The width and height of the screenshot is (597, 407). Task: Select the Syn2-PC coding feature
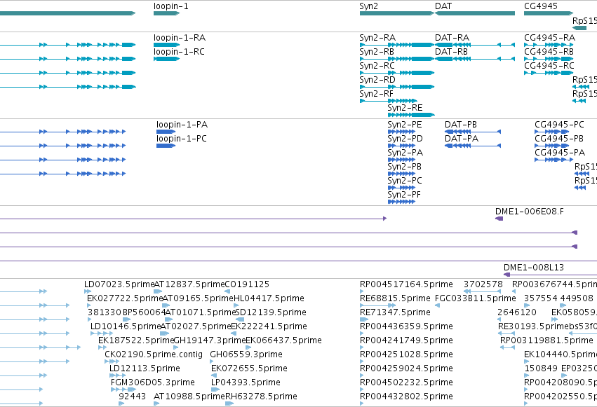point(401,188)
